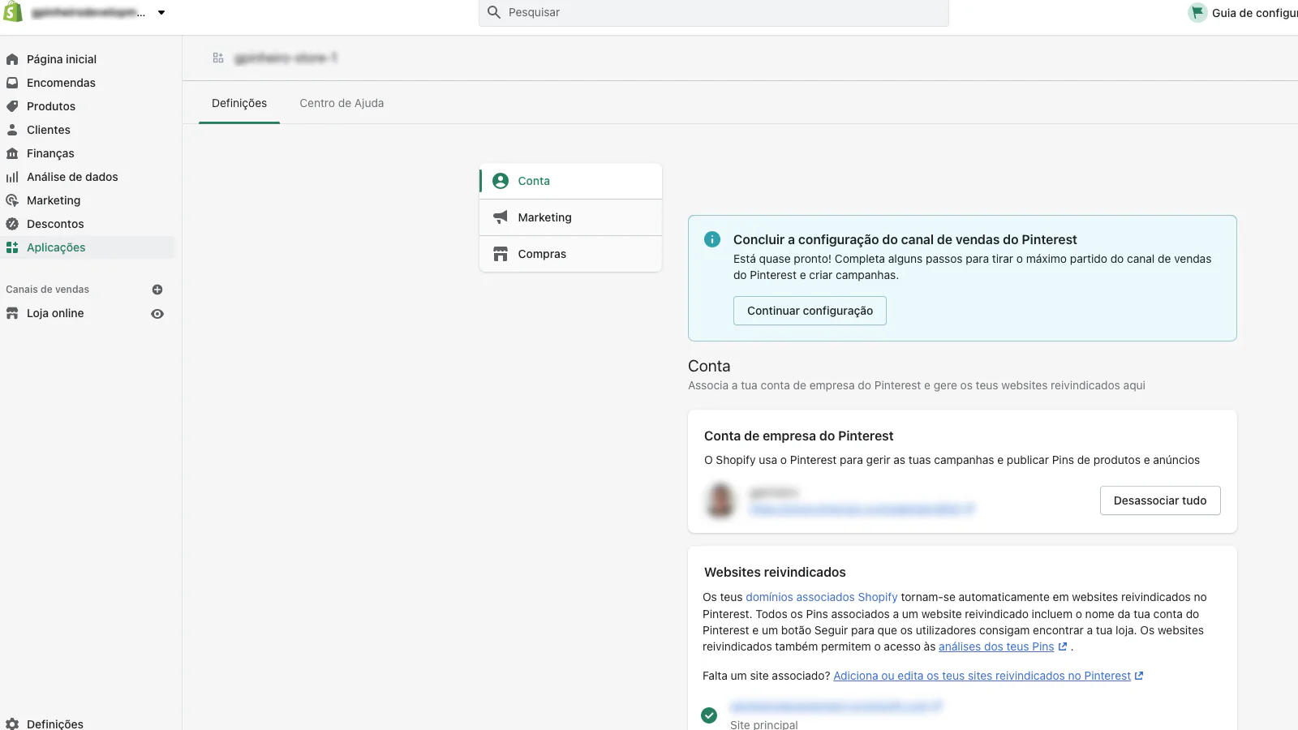1298x730 pixels.
Task: Click the Encomendas inbox icon
Action: pos(12,83)
